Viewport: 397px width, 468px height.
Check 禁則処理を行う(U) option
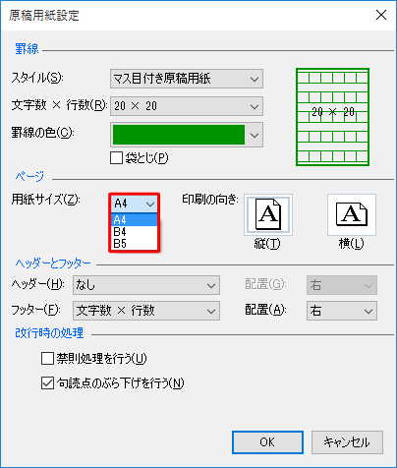click(x=47, y=358)
